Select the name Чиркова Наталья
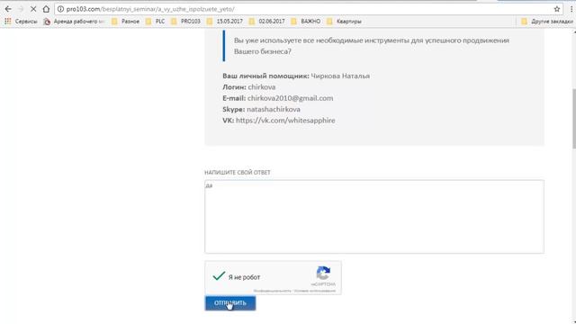This screenshot has width=576, height=324. (x=340, y=76)
